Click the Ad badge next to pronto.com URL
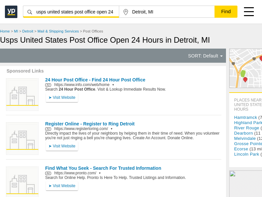 coord(48,173)
